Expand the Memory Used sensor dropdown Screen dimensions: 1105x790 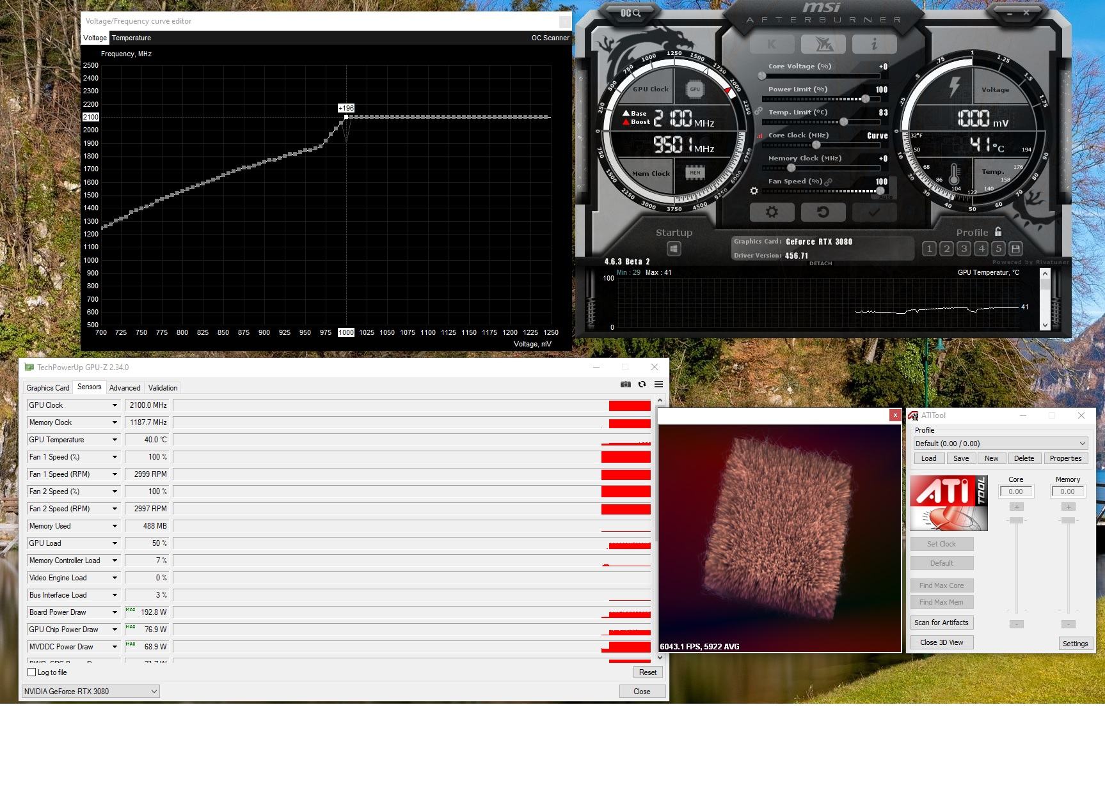[x=115, y=526]
